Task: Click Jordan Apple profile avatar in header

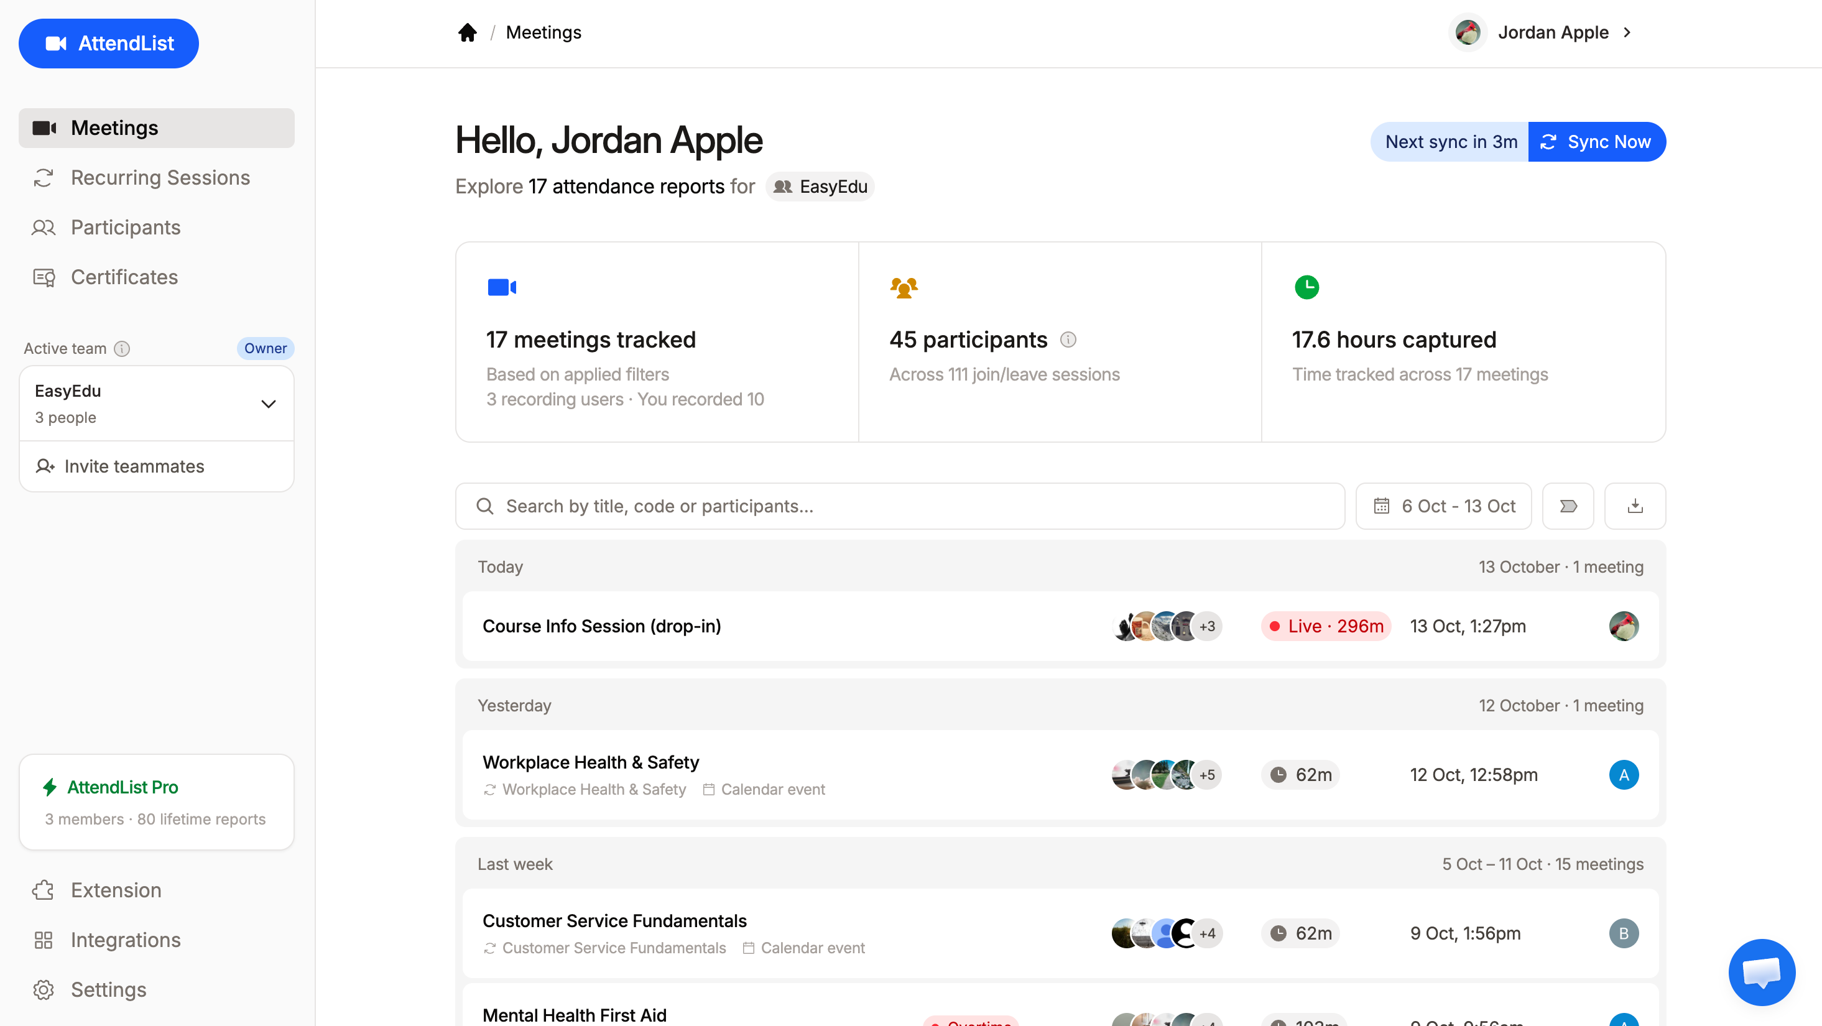Action: [1468, 32]
